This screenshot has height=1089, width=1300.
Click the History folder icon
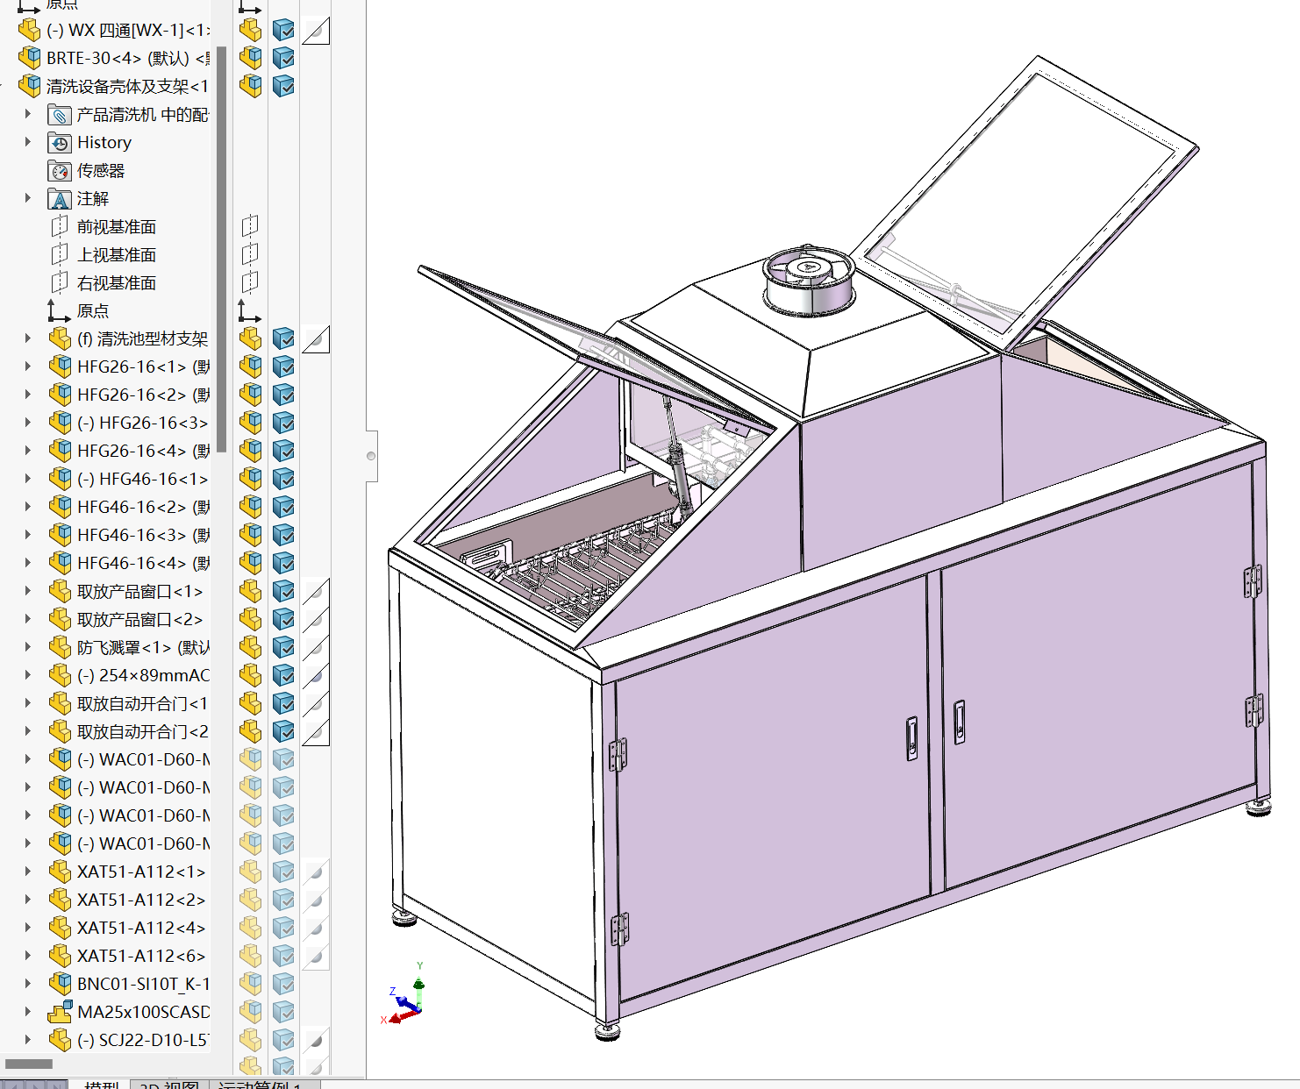point(60,143)
